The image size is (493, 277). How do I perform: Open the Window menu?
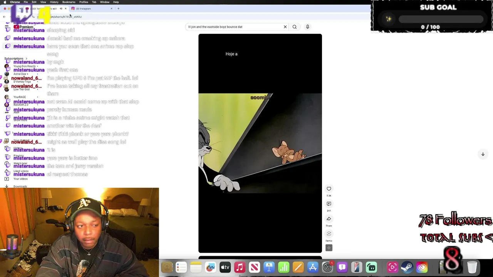105,2
